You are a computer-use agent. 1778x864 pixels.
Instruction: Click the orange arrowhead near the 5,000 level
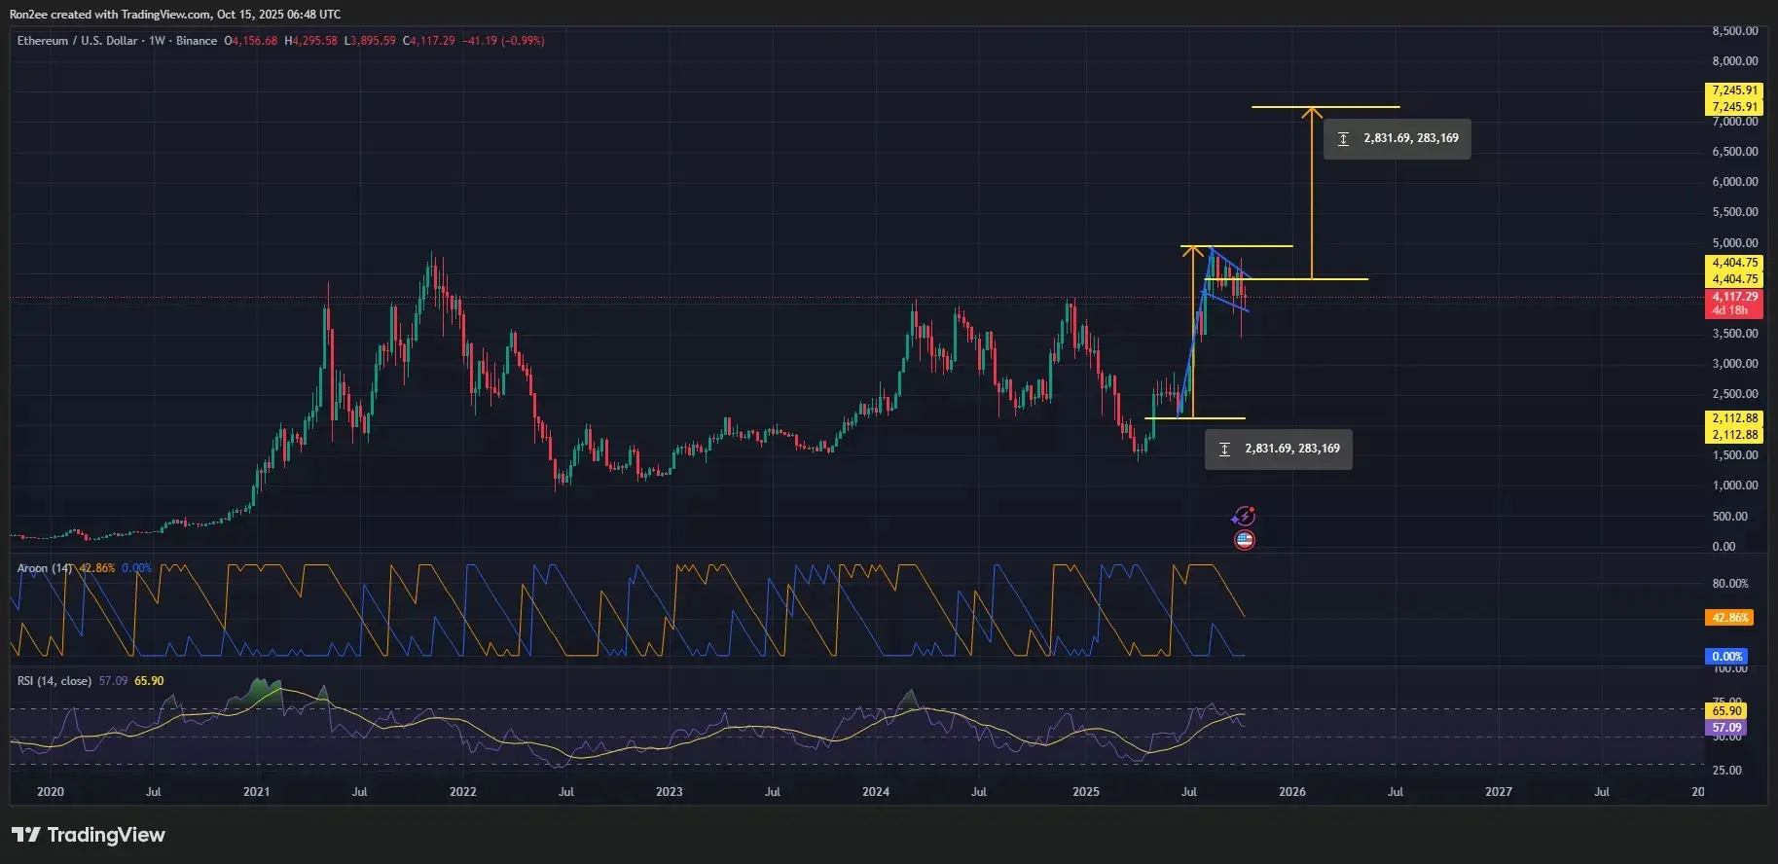pyautogui.click(x=1194, y=251)
